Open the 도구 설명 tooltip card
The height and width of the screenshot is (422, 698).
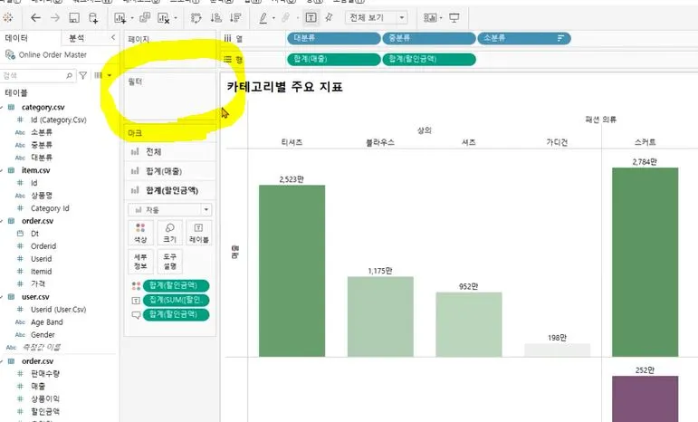pos(169,262)
